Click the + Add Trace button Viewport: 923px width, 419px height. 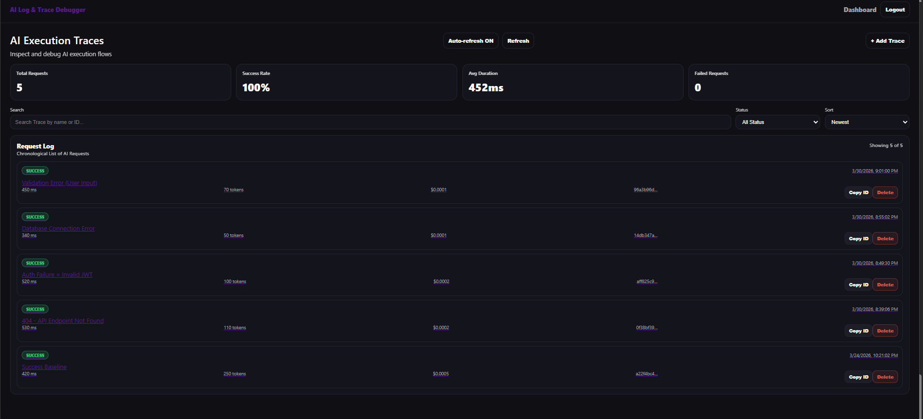click(x=887, y=41)
